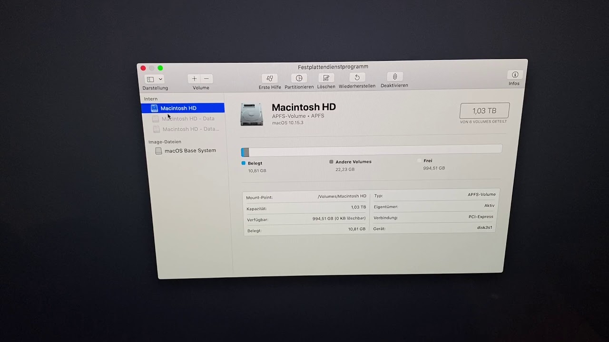Viewport: 609px width, 342px height.
Task: Click the Image-Dateien section header
Action: coord(165,142)
